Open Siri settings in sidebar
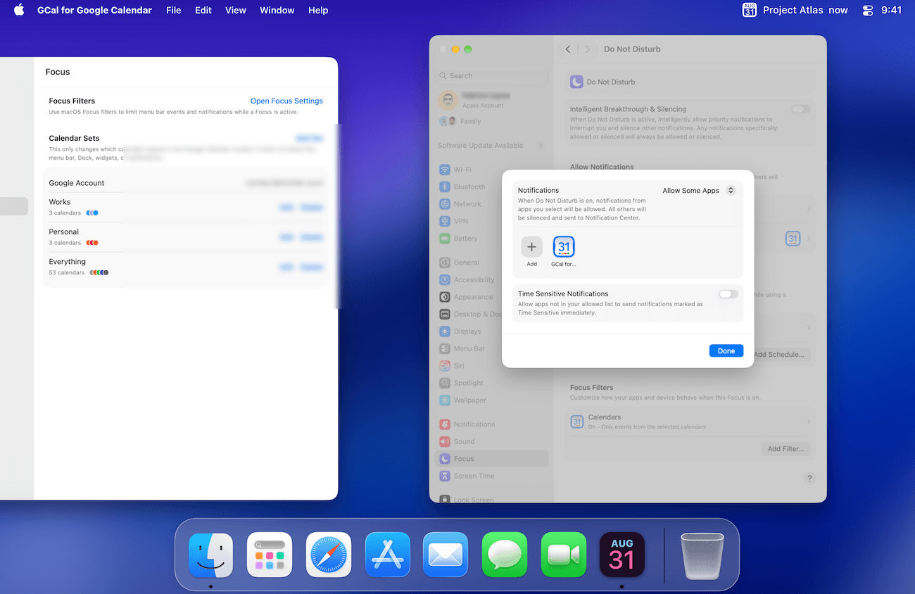 pyautogui.click(x=491, y=366)
